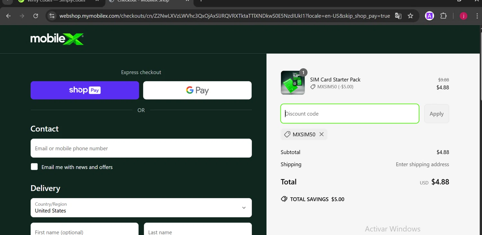Viewport: 482px width, 235px height.
Task: Click the Subtotal $4.88 value
Action: pos(443,152)
